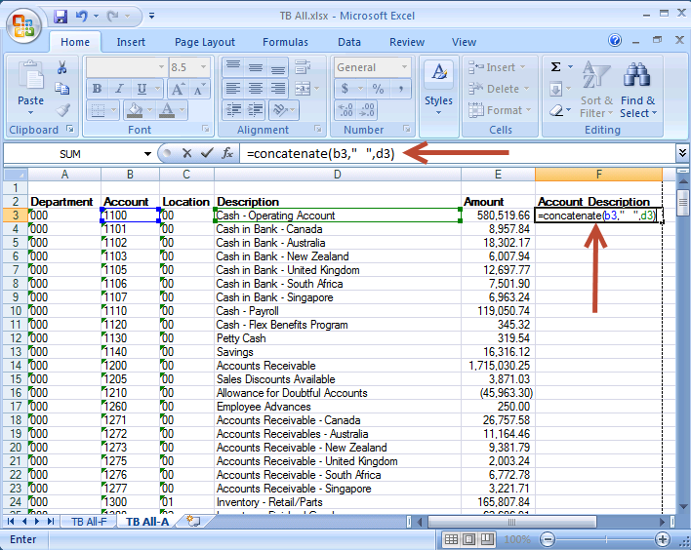
Task: Copy selection with the Copy icon
Action: click(x=62, y=89)
